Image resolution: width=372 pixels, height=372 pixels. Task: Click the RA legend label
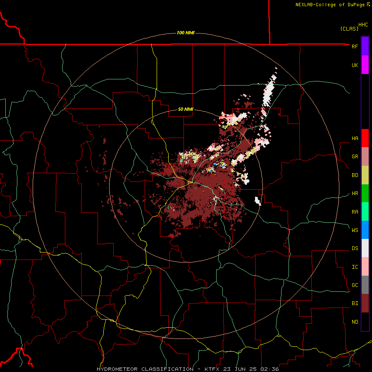355,212
